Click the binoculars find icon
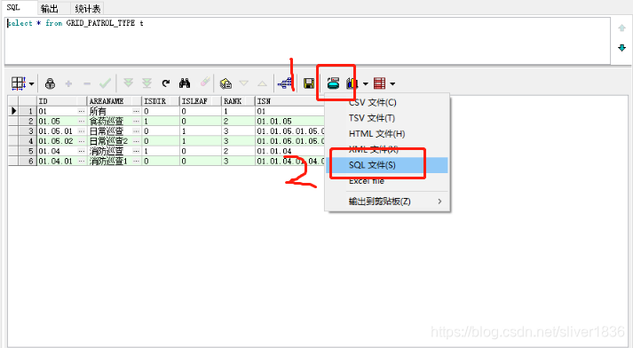 [185, 83]
